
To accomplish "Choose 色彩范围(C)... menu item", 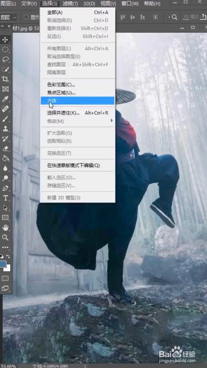I will click(77, 85).
